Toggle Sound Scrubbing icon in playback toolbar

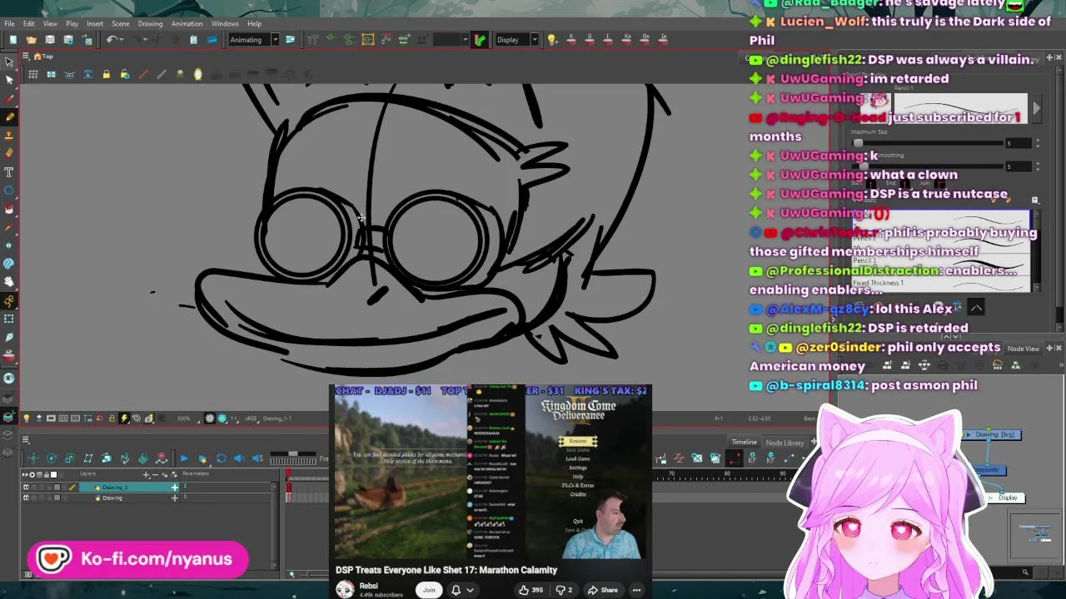[257, 458]
